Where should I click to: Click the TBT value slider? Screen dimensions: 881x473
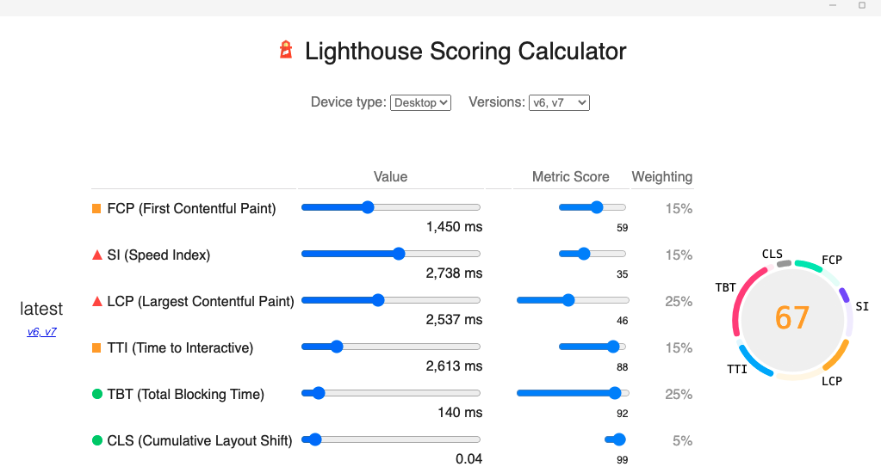(x=391, y=393)
